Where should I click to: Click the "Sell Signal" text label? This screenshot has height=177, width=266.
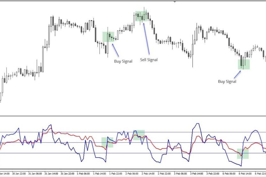[x=149, y=60]
